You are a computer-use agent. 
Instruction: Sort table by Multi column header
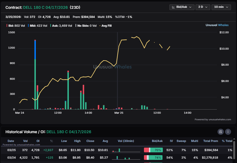pos(195,141)
